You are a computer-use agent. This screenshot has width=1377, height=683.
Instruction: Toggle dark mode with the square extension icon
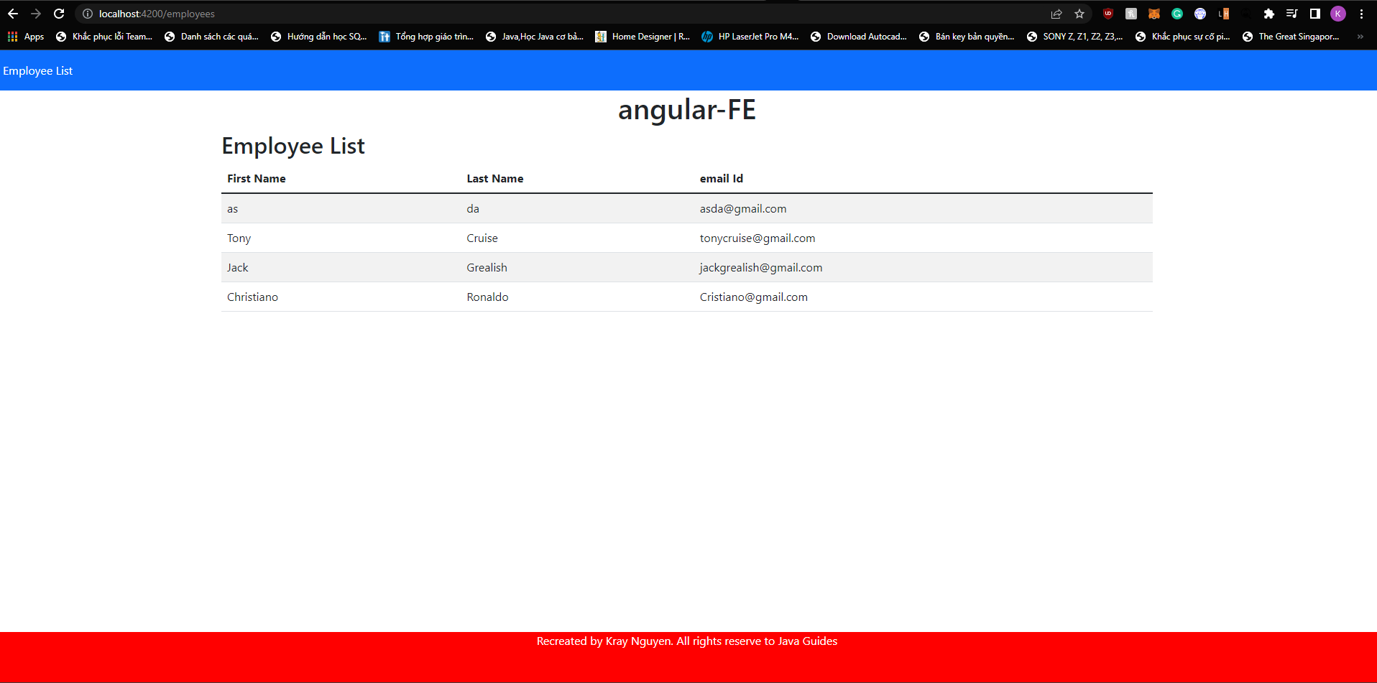1314,14
